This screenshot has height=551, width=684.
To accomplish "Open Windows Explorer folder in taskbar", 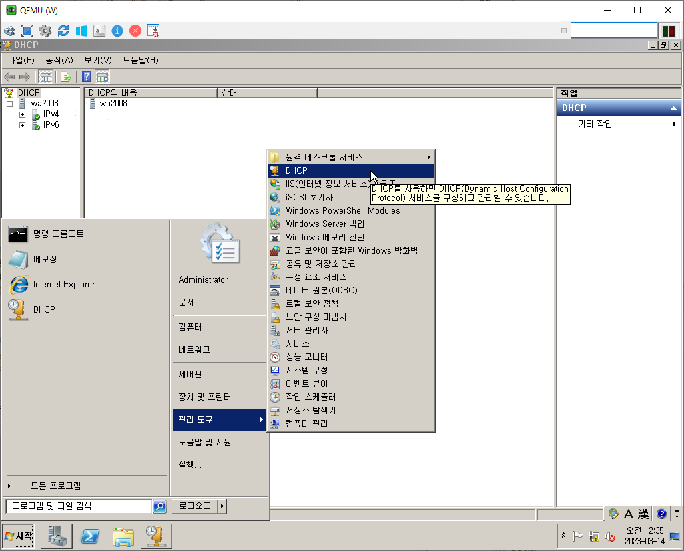I will [x=123, y=536].
